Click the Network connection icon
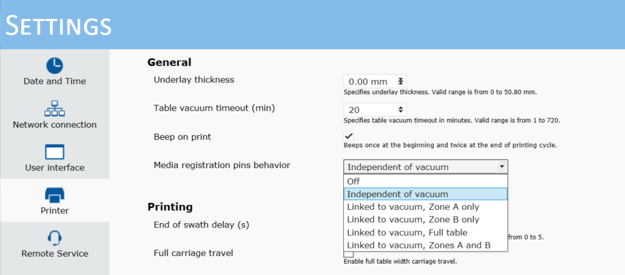 [54, 108]
